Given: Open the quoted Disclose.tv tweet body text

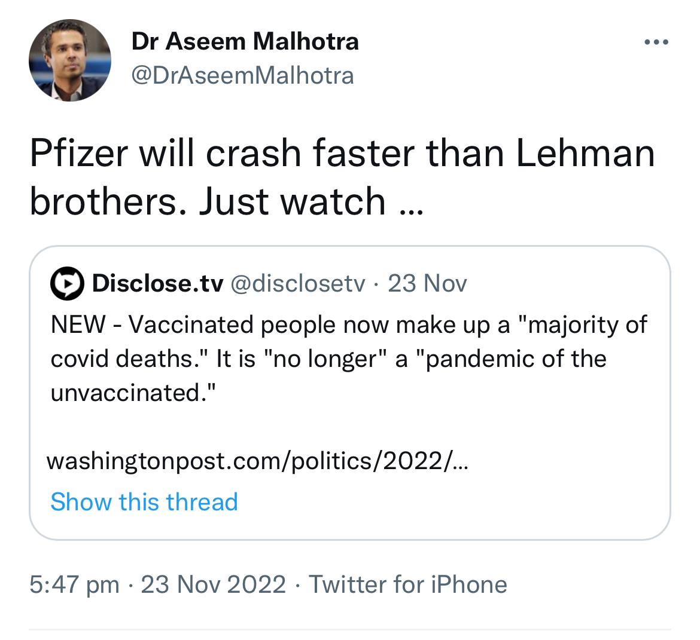Looking at the screenshot, I should (349, 359).
